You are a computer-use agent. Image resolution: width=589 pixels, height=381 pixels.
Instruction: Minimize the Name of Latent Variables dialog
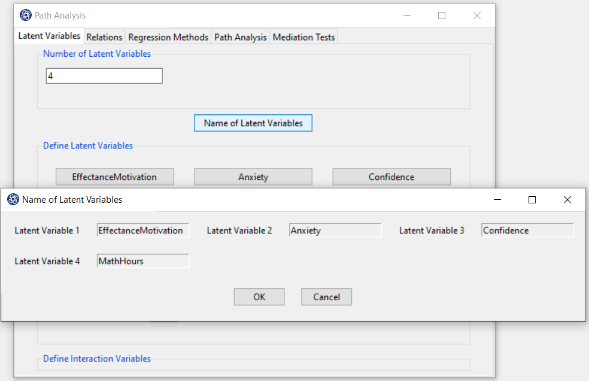point(497,200)
